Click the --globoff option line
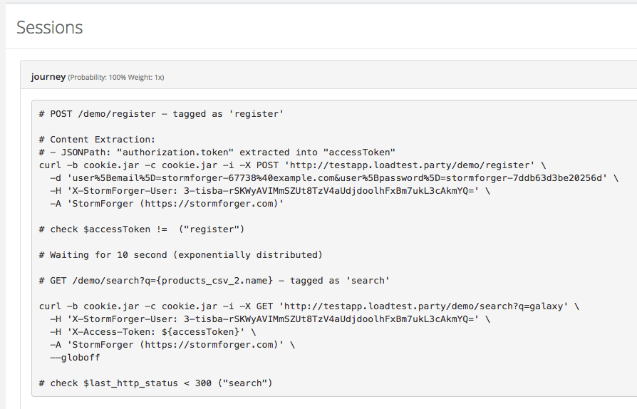 pyautogui.click(x=75, y=358)
